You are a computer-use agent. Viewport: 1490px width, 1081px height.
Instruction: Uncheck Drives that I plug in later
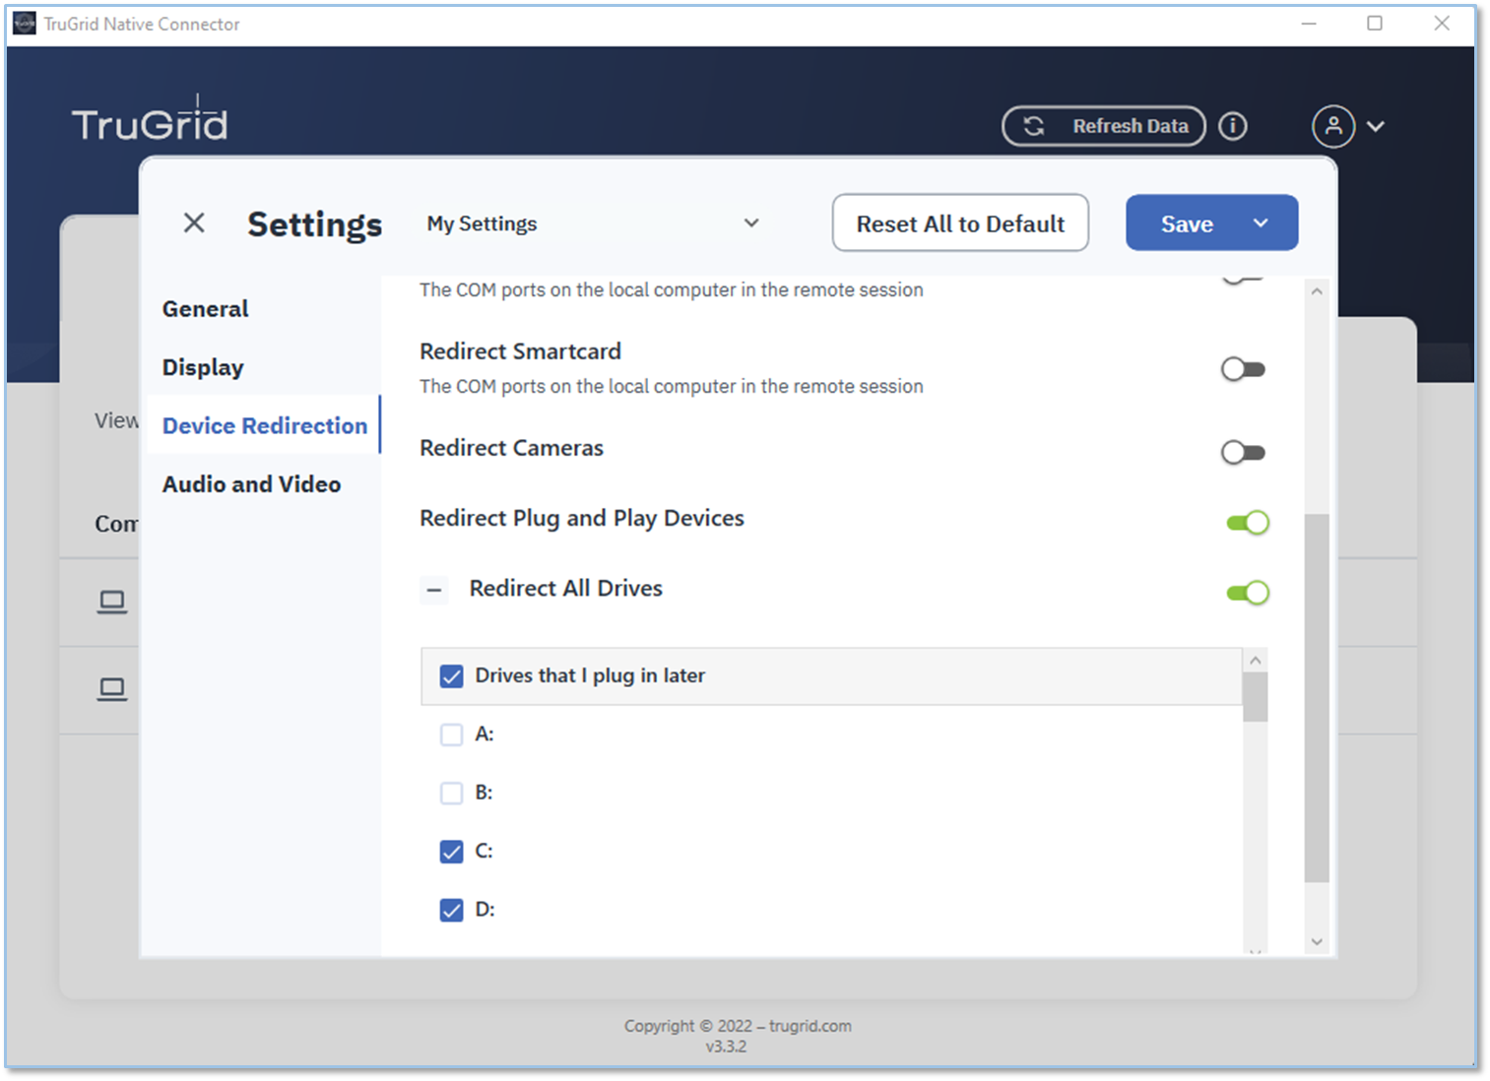pyautogui.click(x=452, y=676)
